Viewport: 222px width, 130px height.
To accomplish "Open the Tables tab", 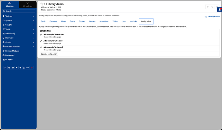I will 115,21.
